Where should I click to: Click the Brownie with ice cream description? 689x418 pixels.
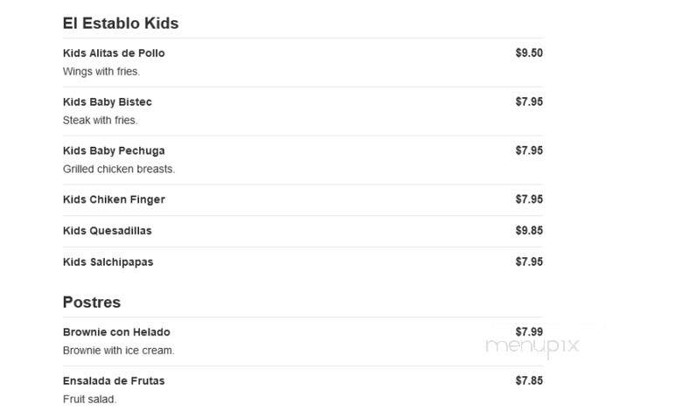click(119, 351)
